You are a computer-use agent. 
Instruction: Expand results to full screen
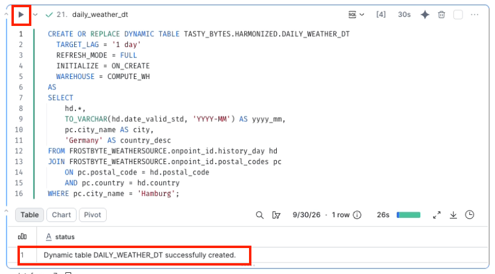click(x=437, y=215)
